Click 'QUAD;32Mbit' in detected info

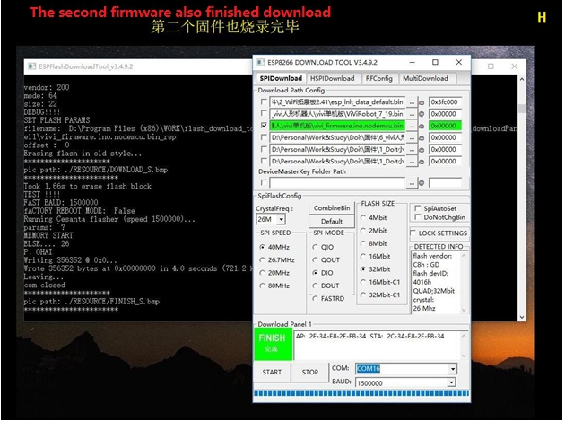[434, 291]
